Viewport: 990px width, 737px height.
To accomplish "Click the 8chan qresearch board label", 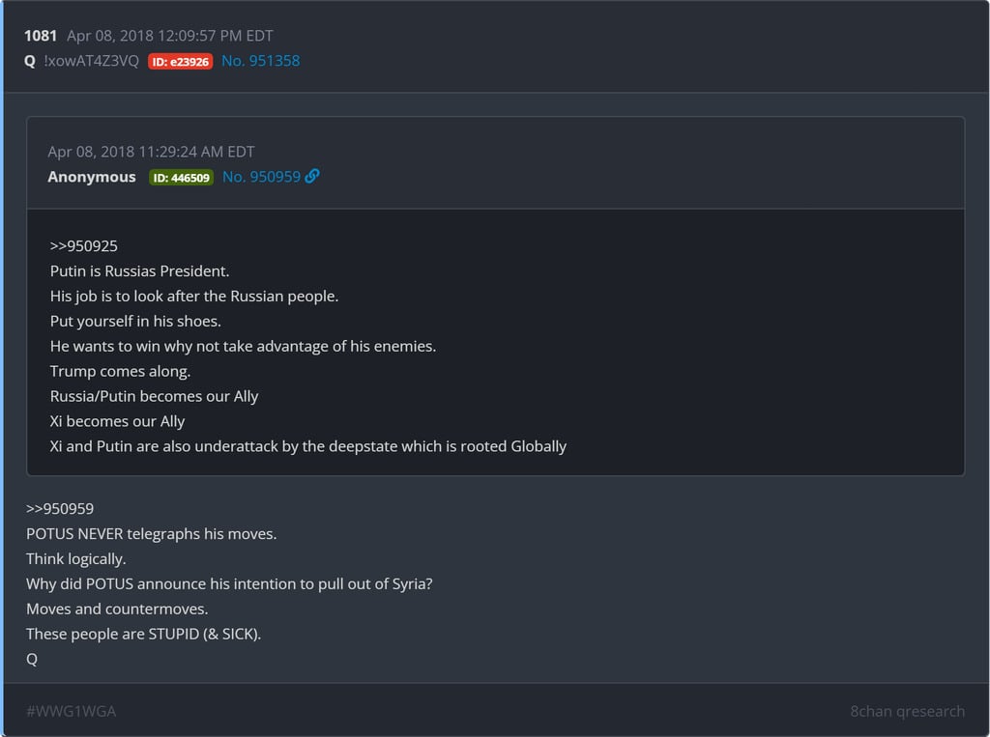I will pyautogui.click(x=907, y=711).
